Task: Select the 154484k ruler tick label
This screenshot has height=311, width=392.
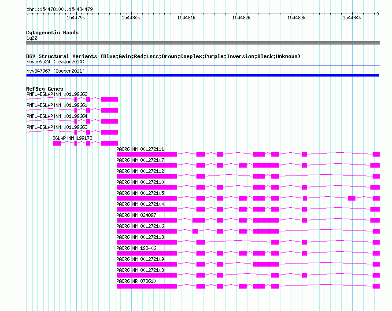Action: coord(352,18)
